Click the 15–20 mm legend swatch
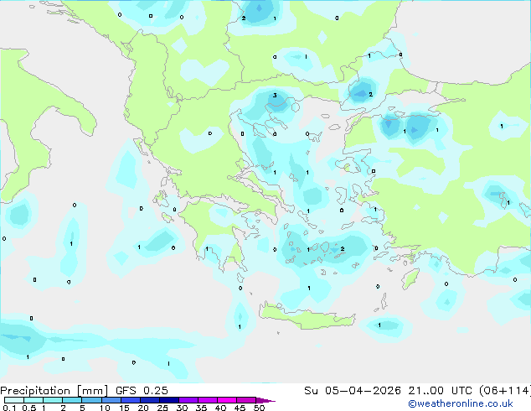Viewport: 531px width, 411px height. point(131,400)
